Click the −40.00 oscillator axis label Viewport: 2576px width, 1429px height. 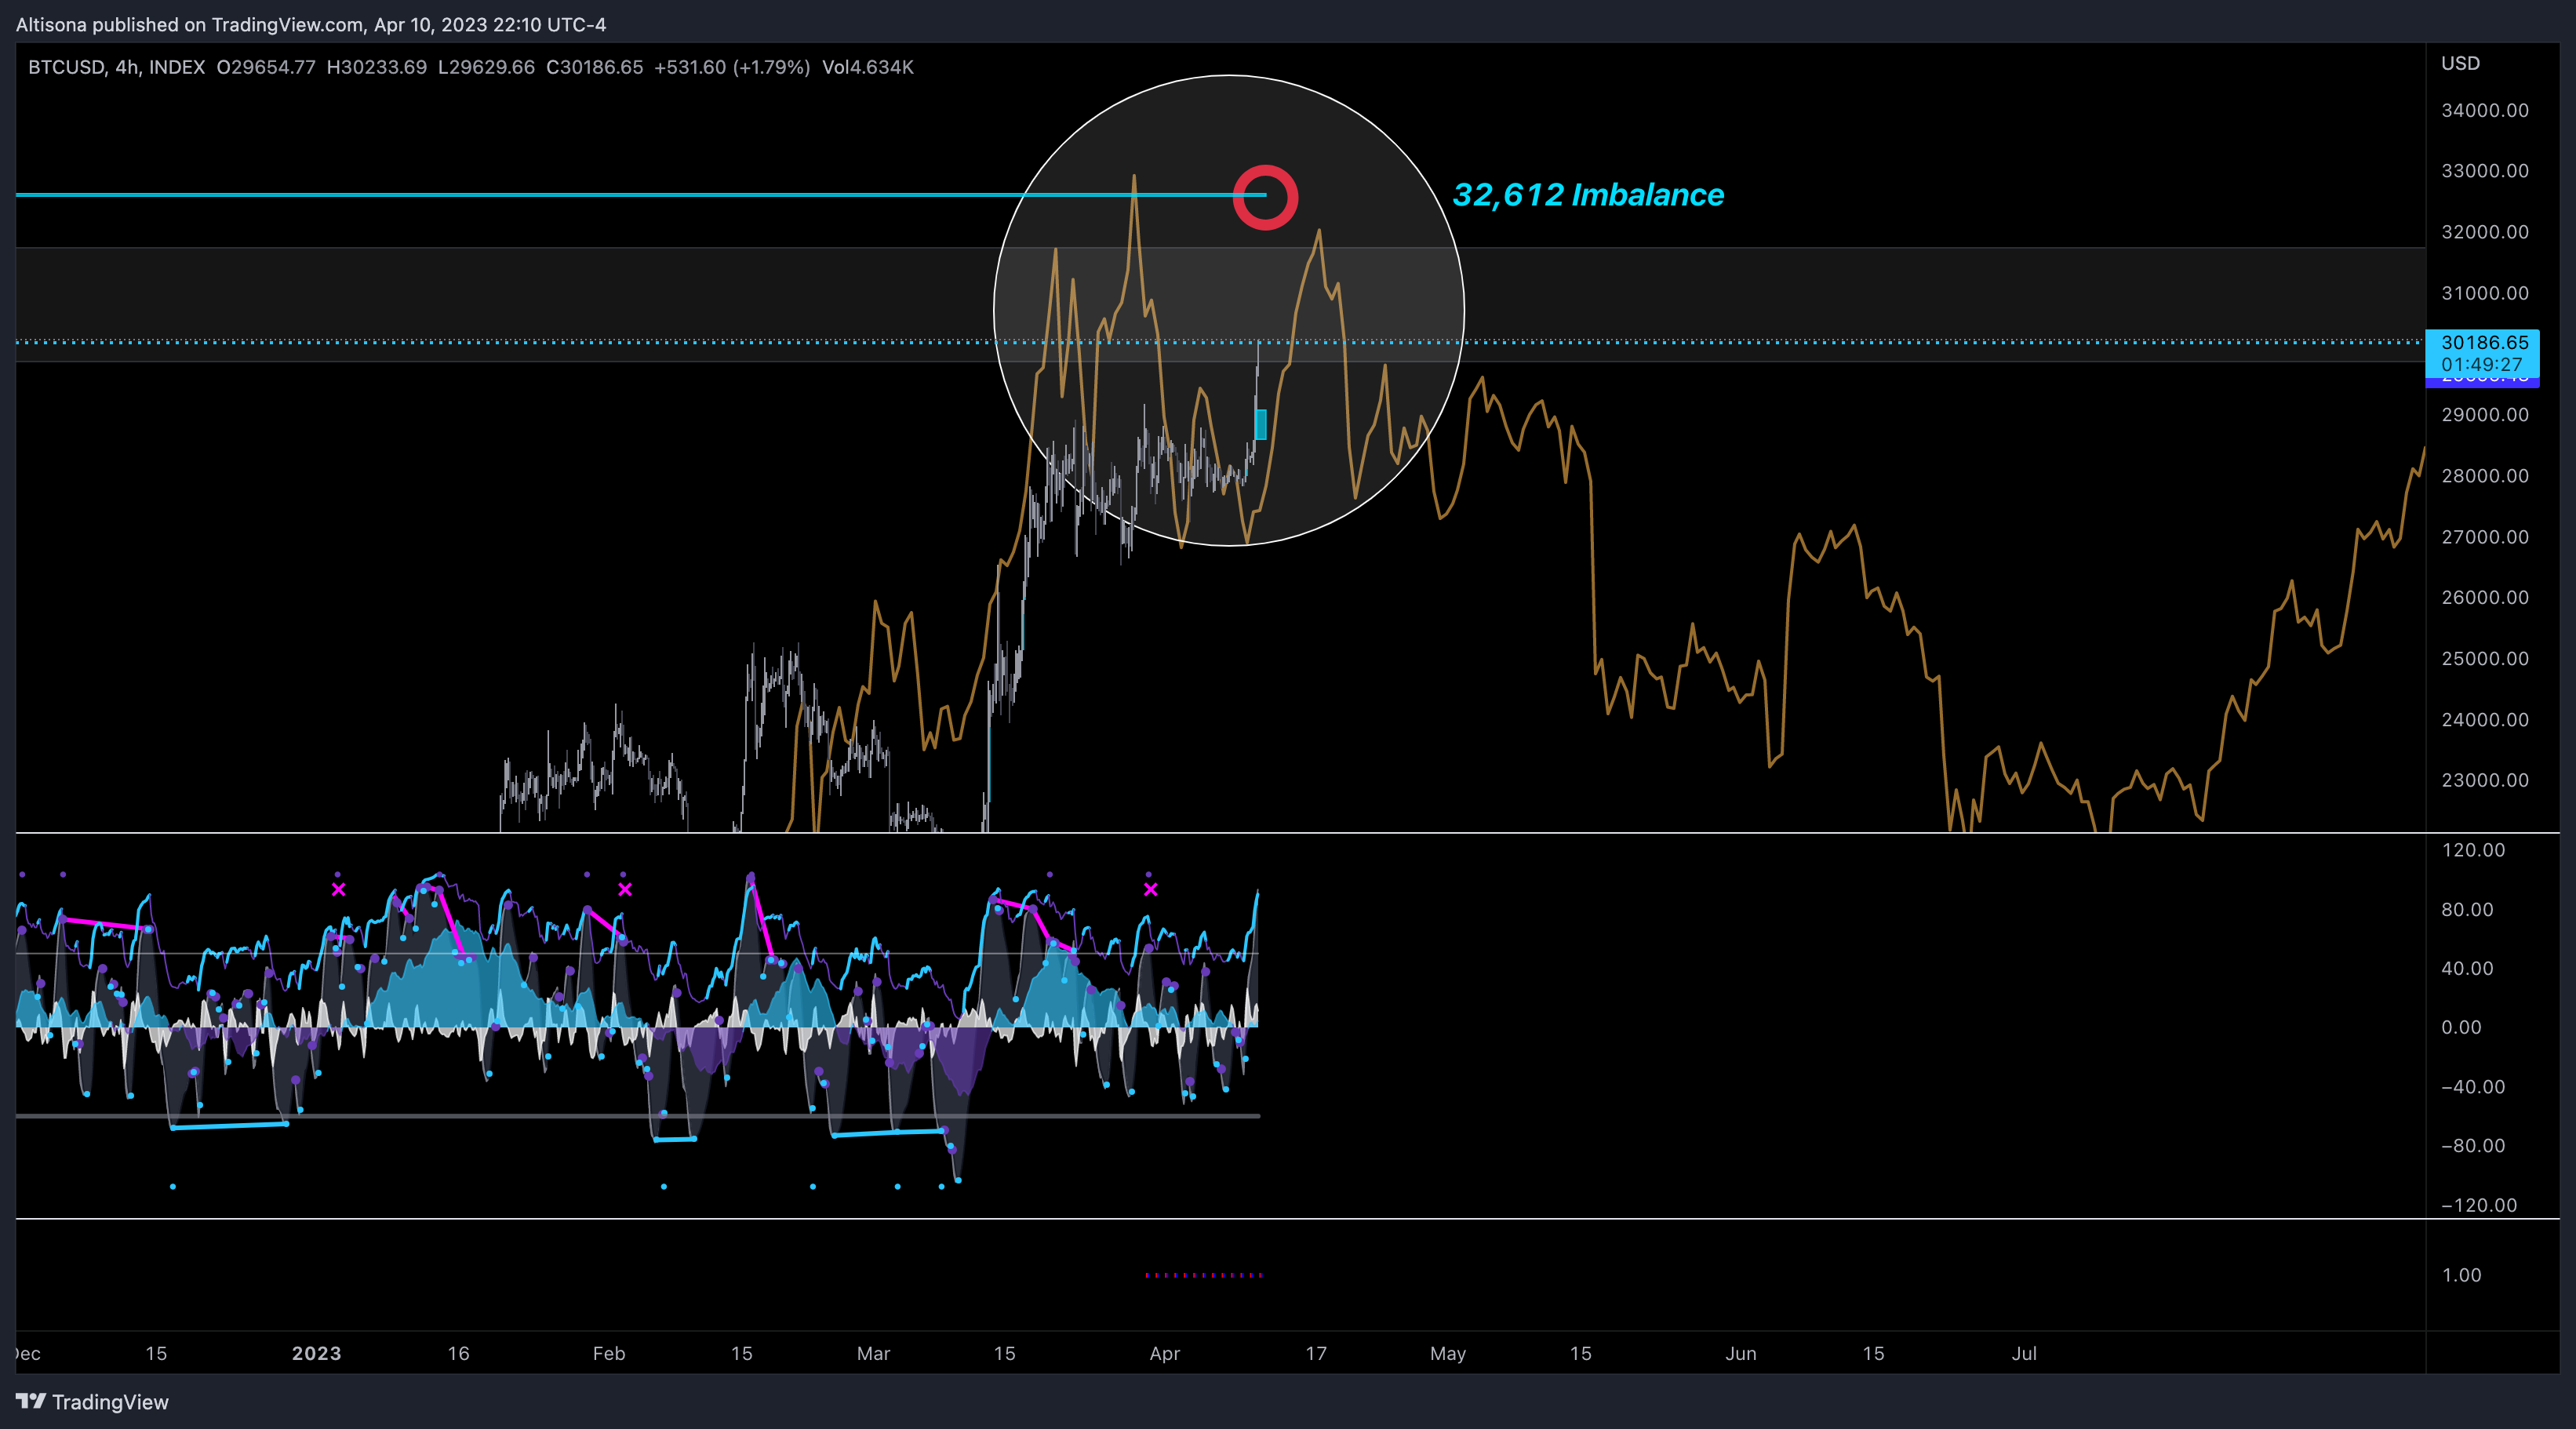pyautogui.click(x=2473, y=1087)
